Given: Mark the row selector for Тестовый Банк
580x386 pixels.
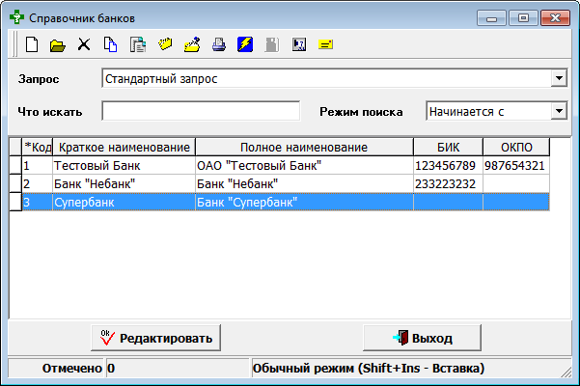Looking at the screenshot, I should [15, 165].
